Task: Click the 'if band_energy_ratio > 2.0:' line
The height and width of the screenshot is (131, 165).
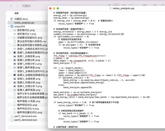Action: pos(86,102)
